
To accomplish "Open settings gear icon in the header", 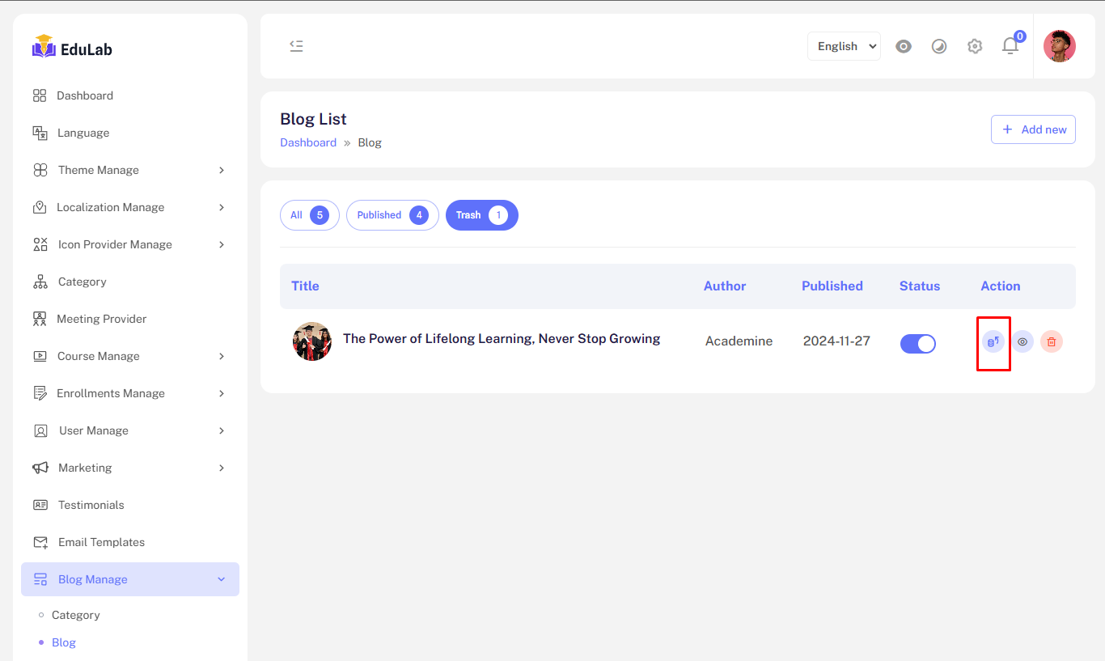I will coord(975,46).
